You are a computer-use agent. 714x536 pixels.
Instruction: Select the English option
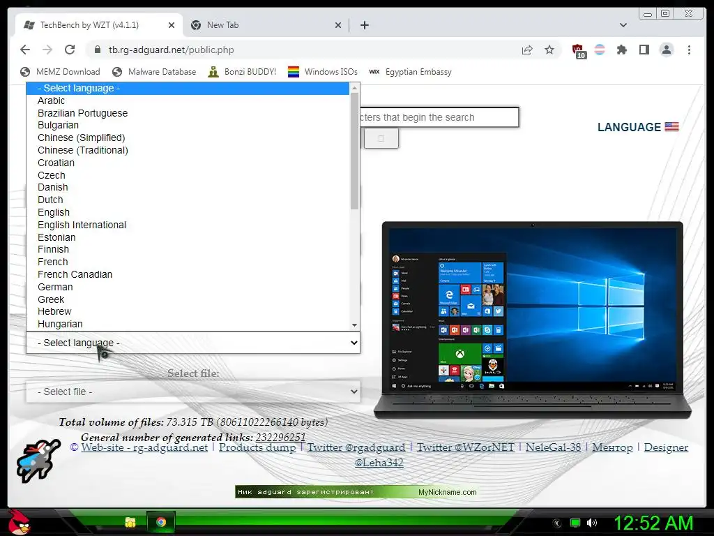click(188, 212)
